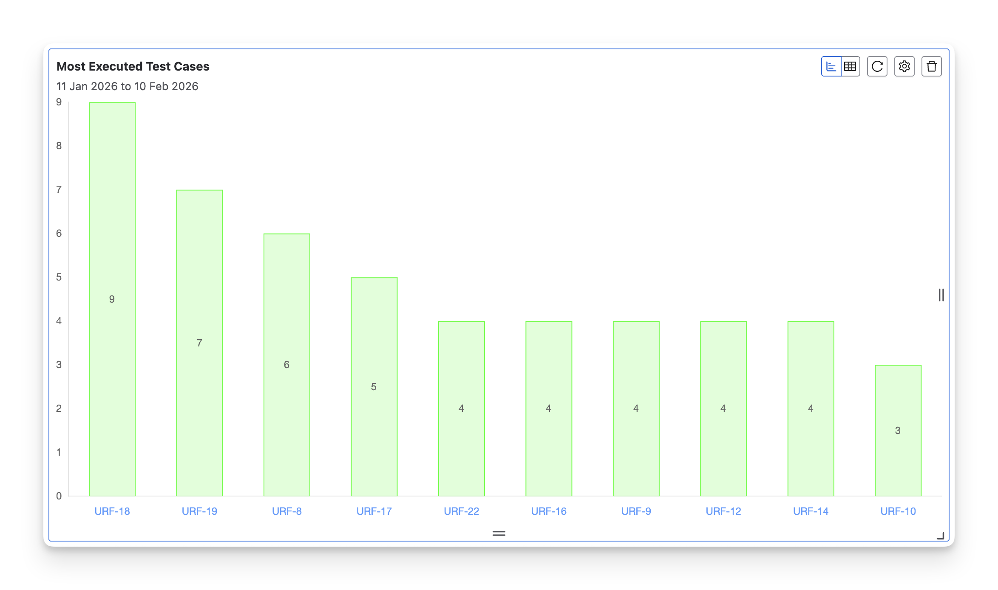
Task: Switch to bar chart view
Action: [x=831, y=66]
